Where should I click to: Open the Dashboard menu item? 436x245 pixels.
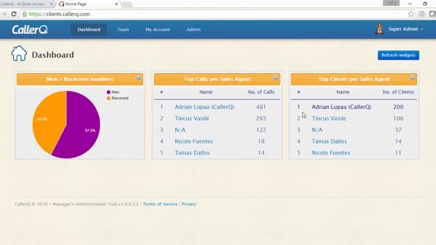(x=89, y=29)
